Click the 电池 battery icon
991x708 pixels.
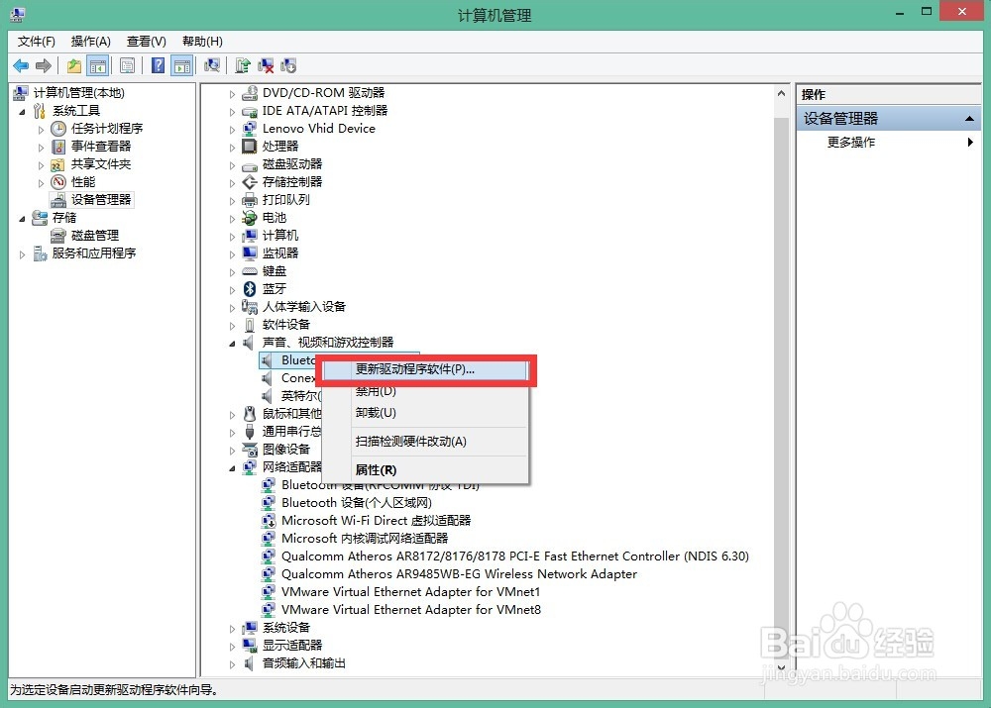(x=250, y=218)
